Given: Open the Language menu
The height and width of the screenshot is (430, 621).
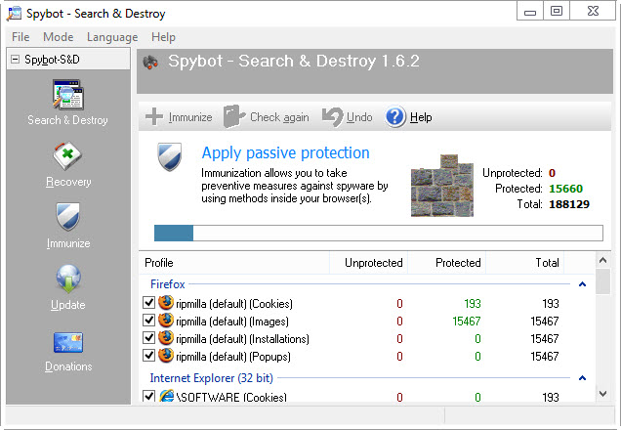Looking at the screenshot, I should click(112, 37).
